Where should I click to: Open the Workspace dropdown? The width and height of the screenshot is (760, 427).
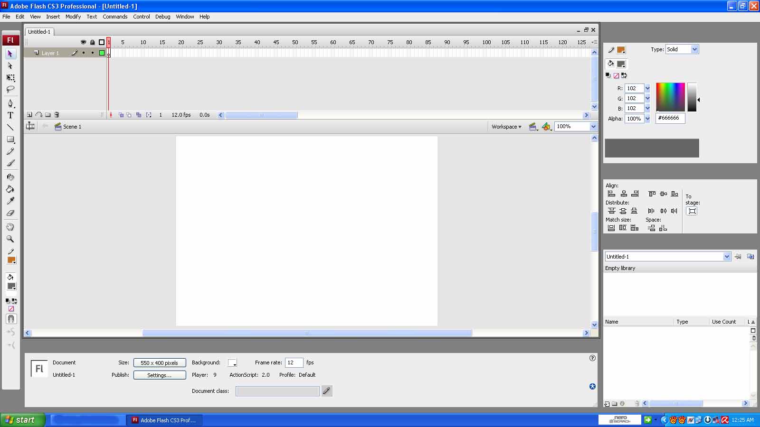click(506, 127)
